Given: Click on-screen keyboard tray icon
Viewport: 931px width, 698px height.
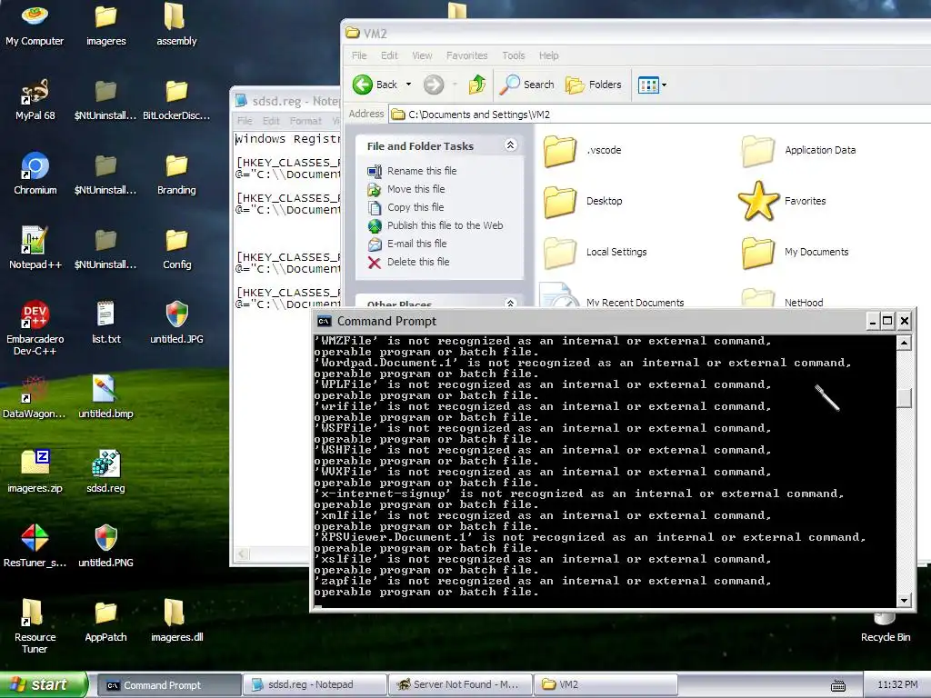Looking at the screenshot, I should tap(837, 686).
